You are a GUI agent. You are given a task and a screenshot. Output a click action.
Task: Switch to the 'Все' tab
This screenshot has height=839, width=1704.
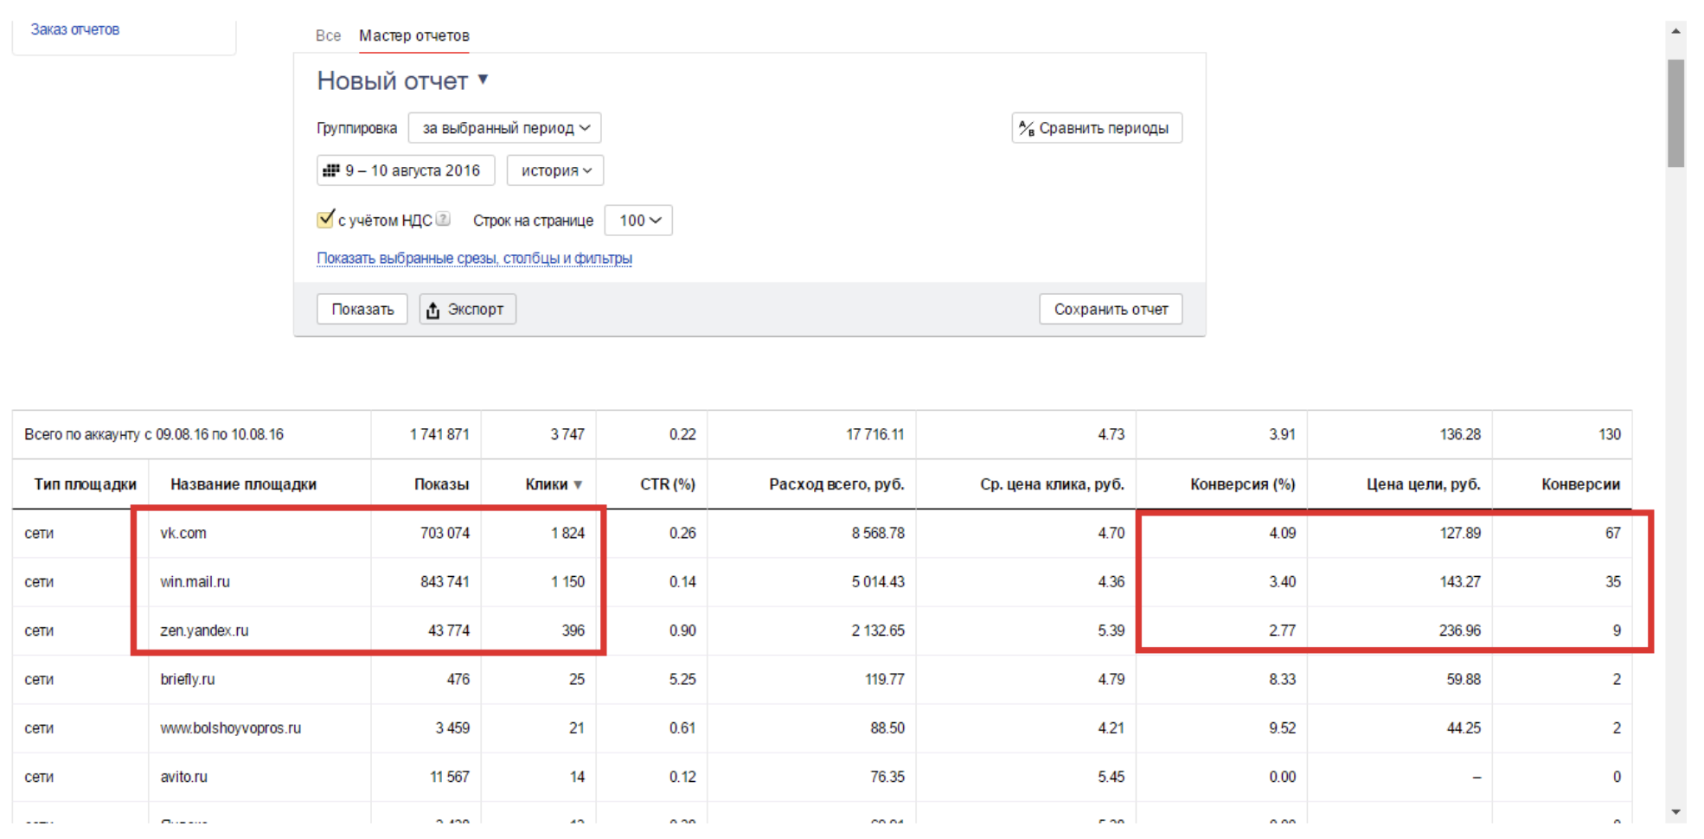pos(328,35)
